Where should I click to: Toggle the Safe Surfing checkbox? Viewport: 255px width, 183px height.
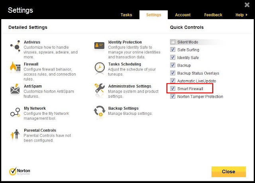[x=173, y=49]
